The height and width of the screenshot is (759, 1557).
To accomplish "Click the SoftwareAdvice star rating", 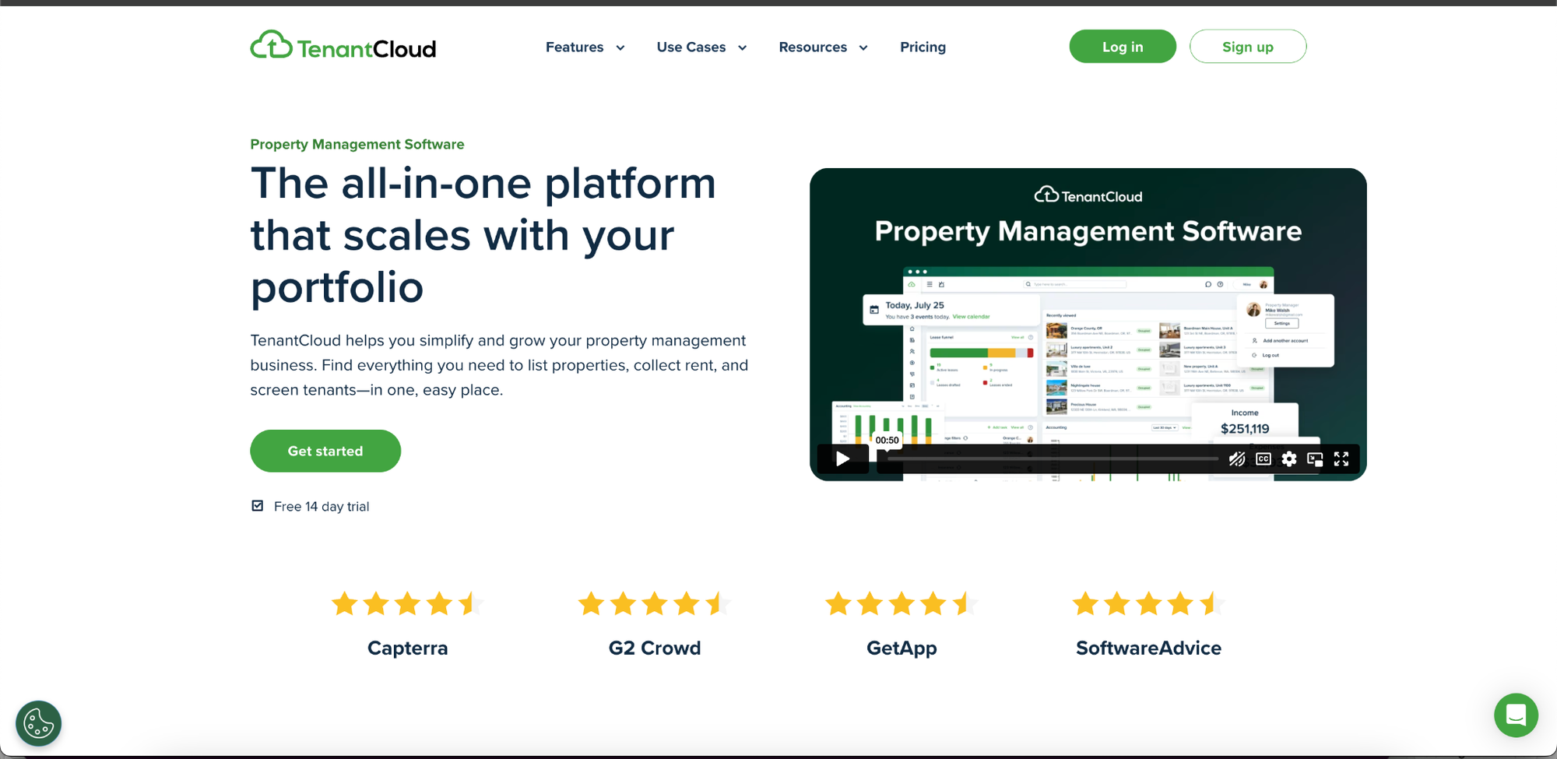I will pyautogui.click(x=1148, y=603).
